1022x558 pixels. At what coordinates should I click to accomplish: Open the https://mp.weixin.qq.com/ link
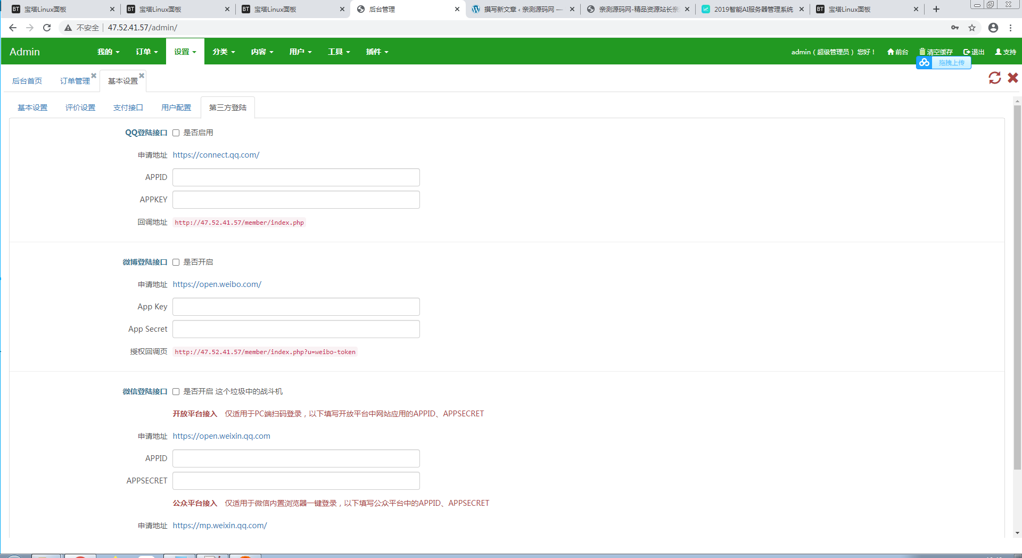[220, 526]
